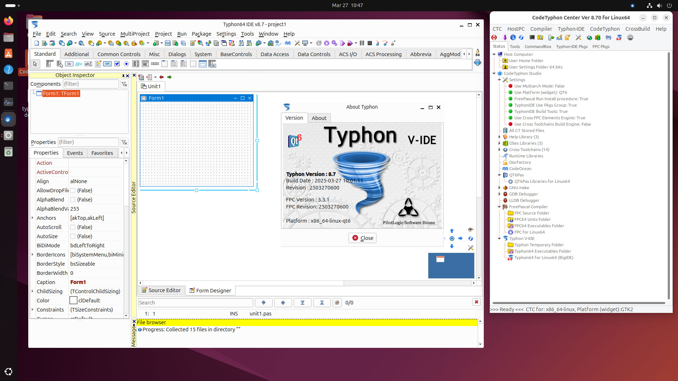Select the TActionList component in palette
Screen dimensions: 678x381
pos(212,64)
